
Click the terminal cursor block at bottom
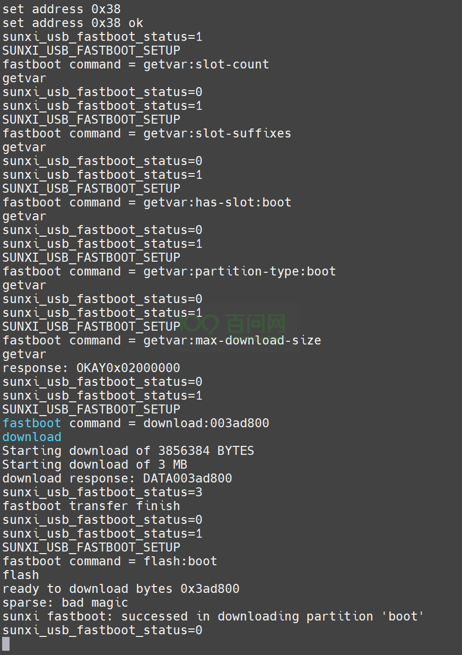tap(6, 644)
